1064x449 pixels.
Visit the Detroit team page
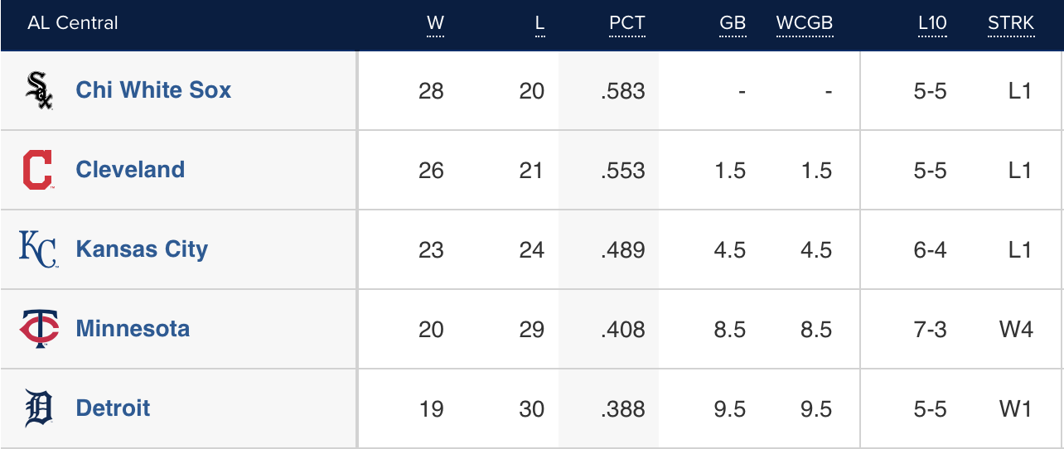[113, 408]
